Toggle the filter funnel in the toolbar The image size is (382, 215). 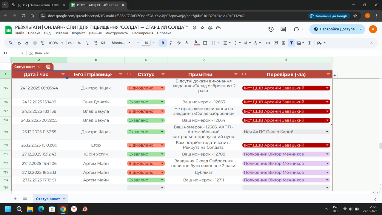291,43
